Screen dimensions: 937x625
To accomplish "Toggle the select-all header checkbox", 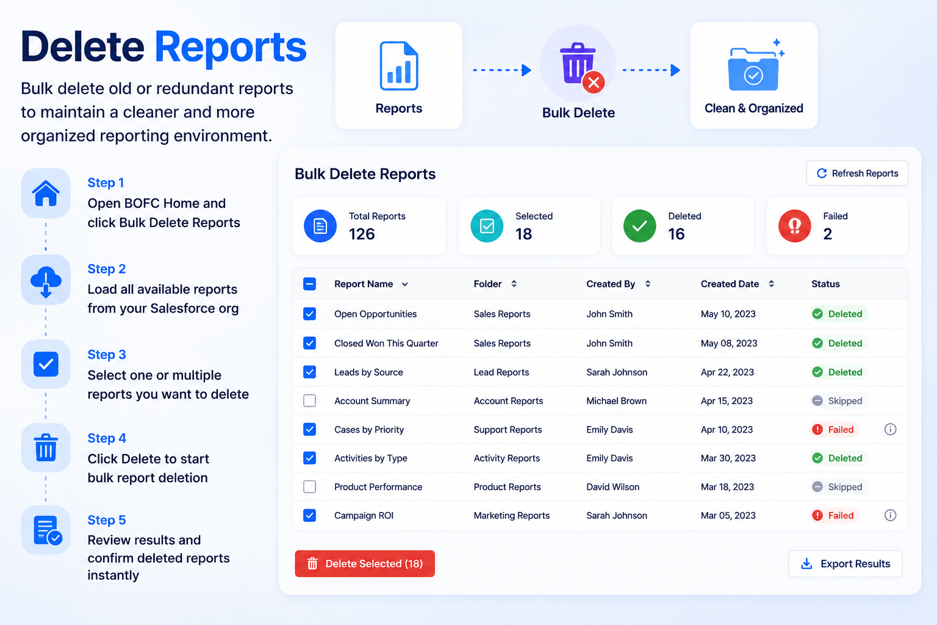I will click(x=309, y=284).
